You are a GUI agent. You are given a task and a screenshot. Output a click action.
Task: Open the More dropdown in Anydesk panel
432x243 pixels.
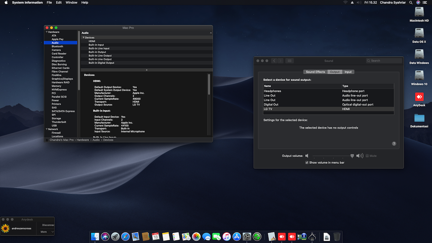(x=47, y=232)
